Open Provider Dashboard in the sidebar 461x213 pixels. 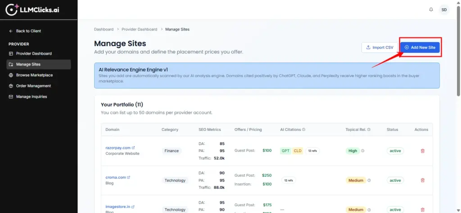(34, 53)
